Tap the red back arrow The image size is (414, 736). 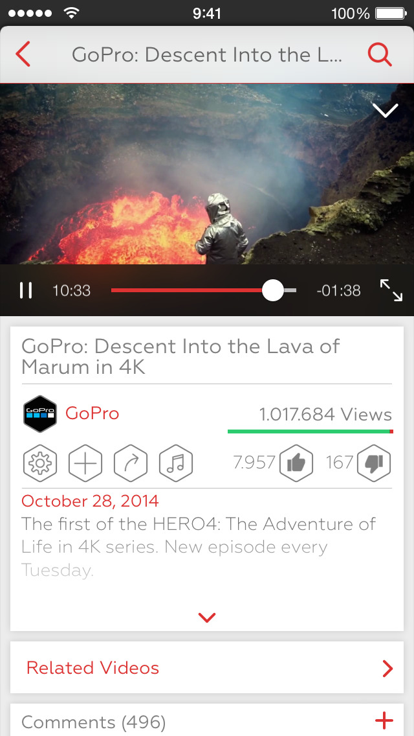(23, 54)
